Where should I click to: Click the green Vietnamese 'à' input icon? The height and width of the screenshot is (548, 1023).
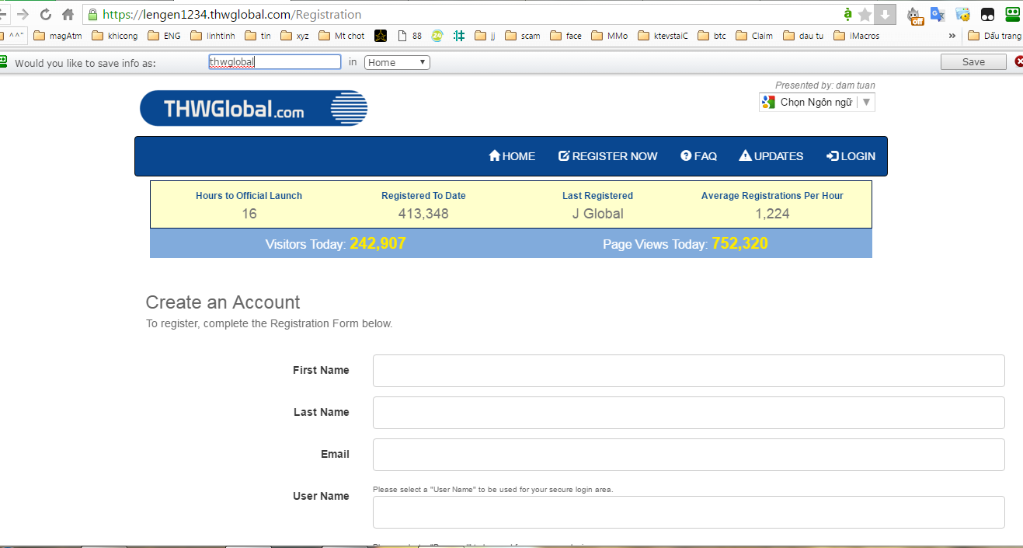tap(847, 14)
